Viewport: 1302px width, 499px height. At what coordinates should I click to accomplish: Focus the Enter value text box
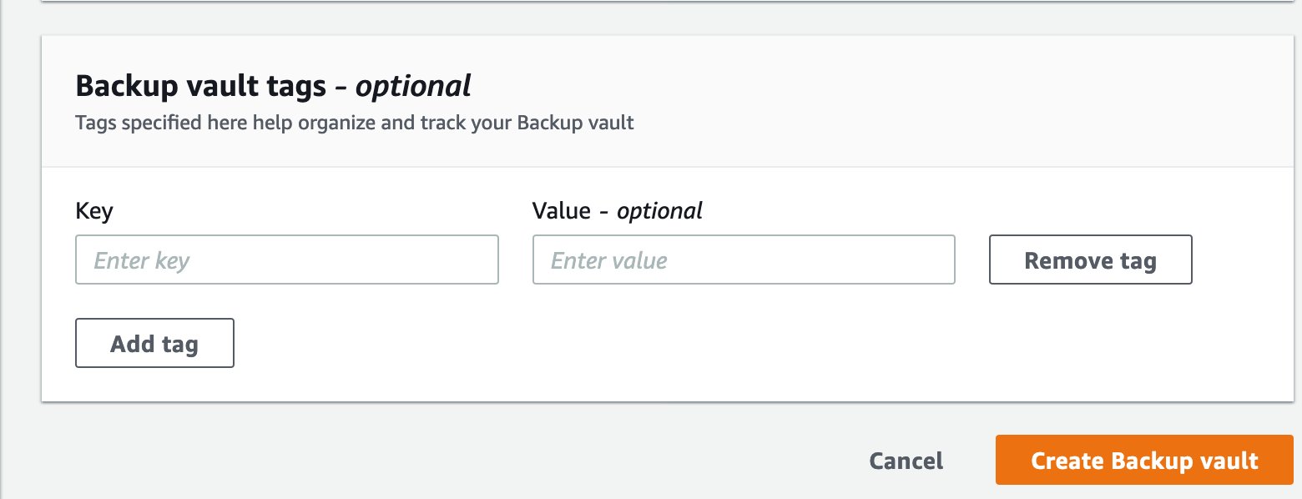coord(744,260)
